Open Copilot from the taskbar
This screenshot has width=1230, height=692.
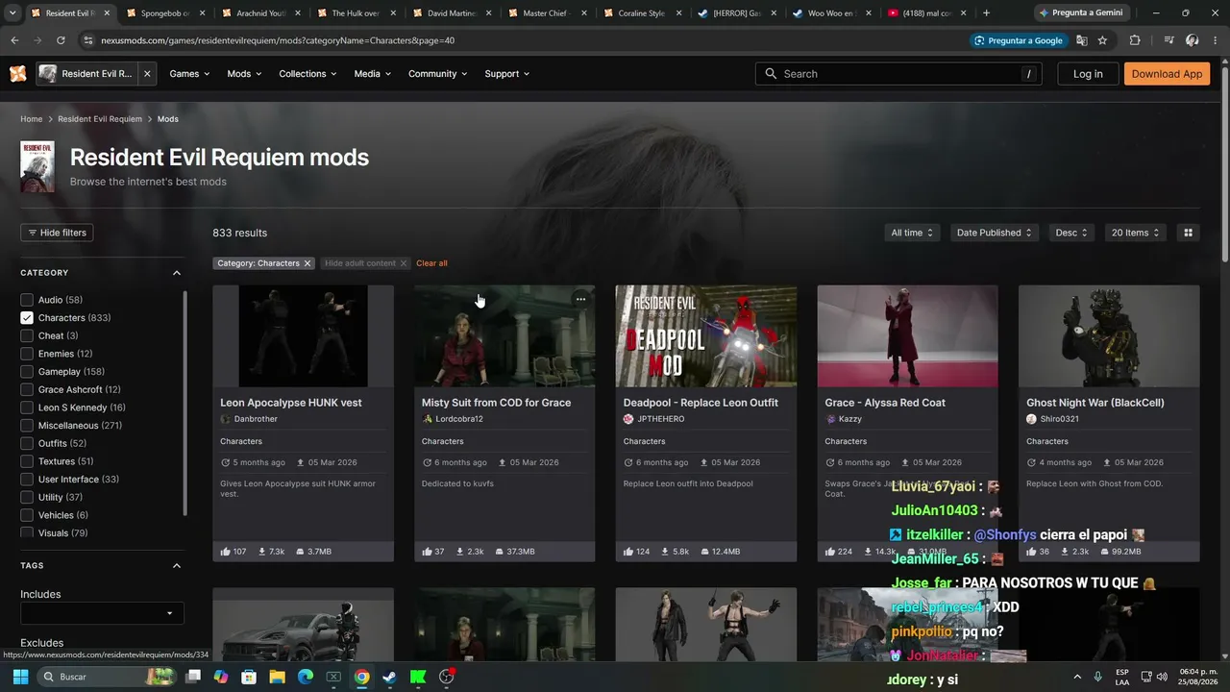pos(221,677)
